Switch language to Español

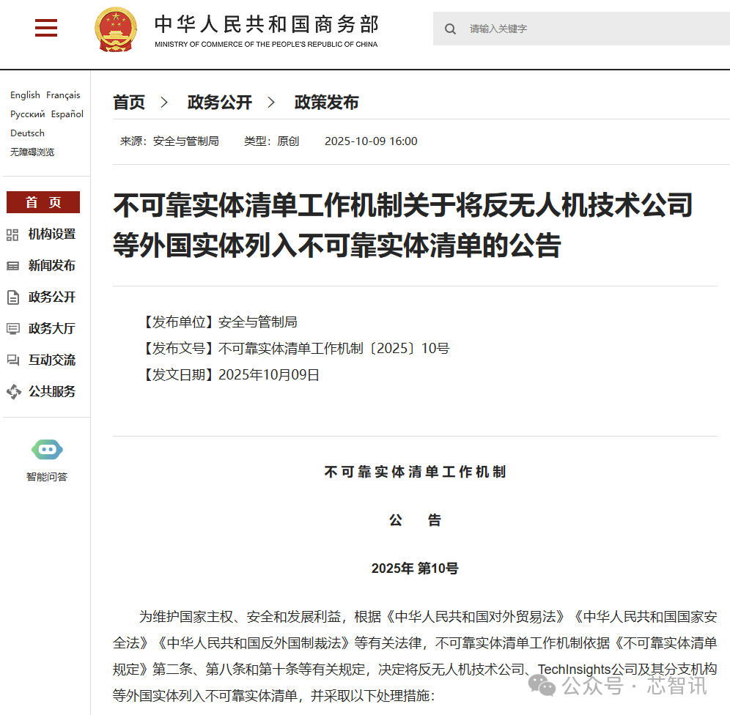pyautogui.click(x=67, y=114)
